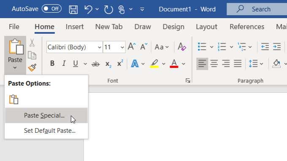Screen dimensions: 287x161
Task: Apply red font color
Action: [x=174, y=64]
